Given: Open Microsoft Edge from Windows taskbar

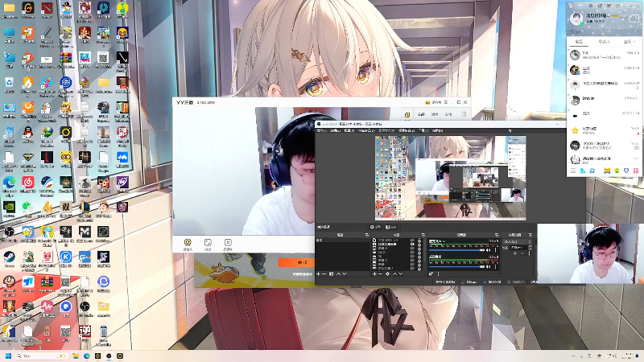Looking at the screenshot, I should coord(87,356).
